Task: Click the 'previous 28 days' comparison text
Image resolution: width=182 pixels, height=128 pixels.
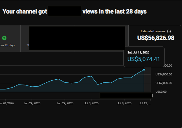Action: [x=7, y=45]
